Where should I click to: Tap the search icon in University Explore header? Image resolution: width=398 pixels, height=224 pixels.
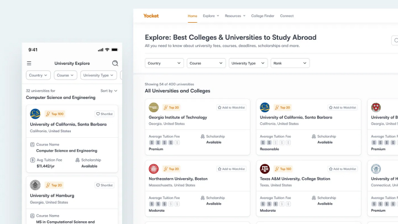tap(115, 63)
